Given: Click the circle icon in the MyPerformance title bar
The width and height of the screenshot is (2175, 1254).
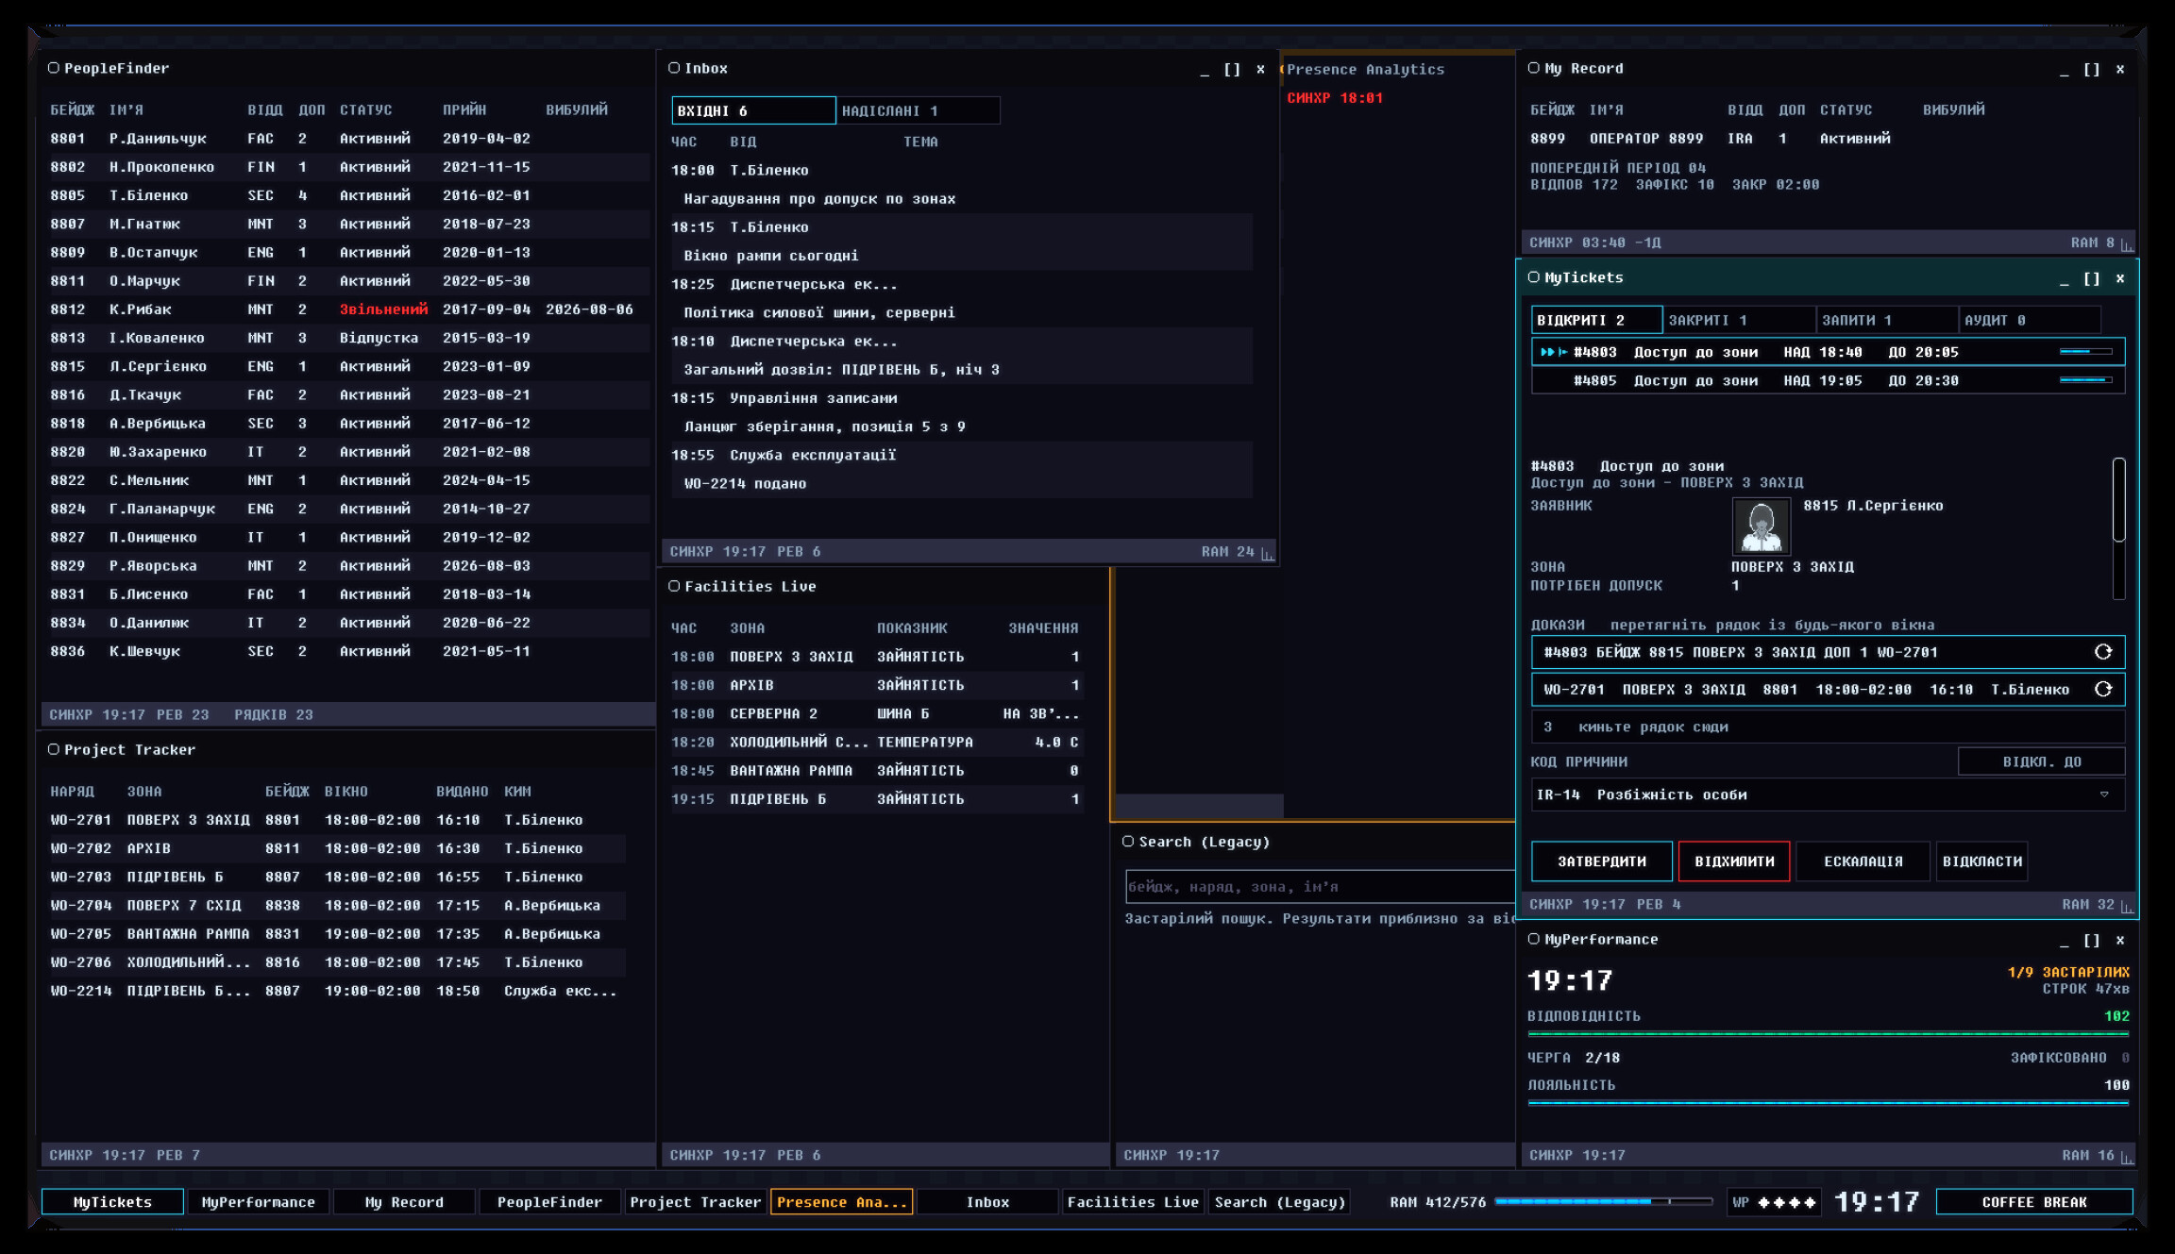Looking at the screenshot, I should tap(1534, 939).
